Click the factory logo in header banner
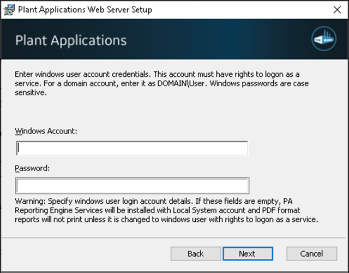 pos(324,39)
